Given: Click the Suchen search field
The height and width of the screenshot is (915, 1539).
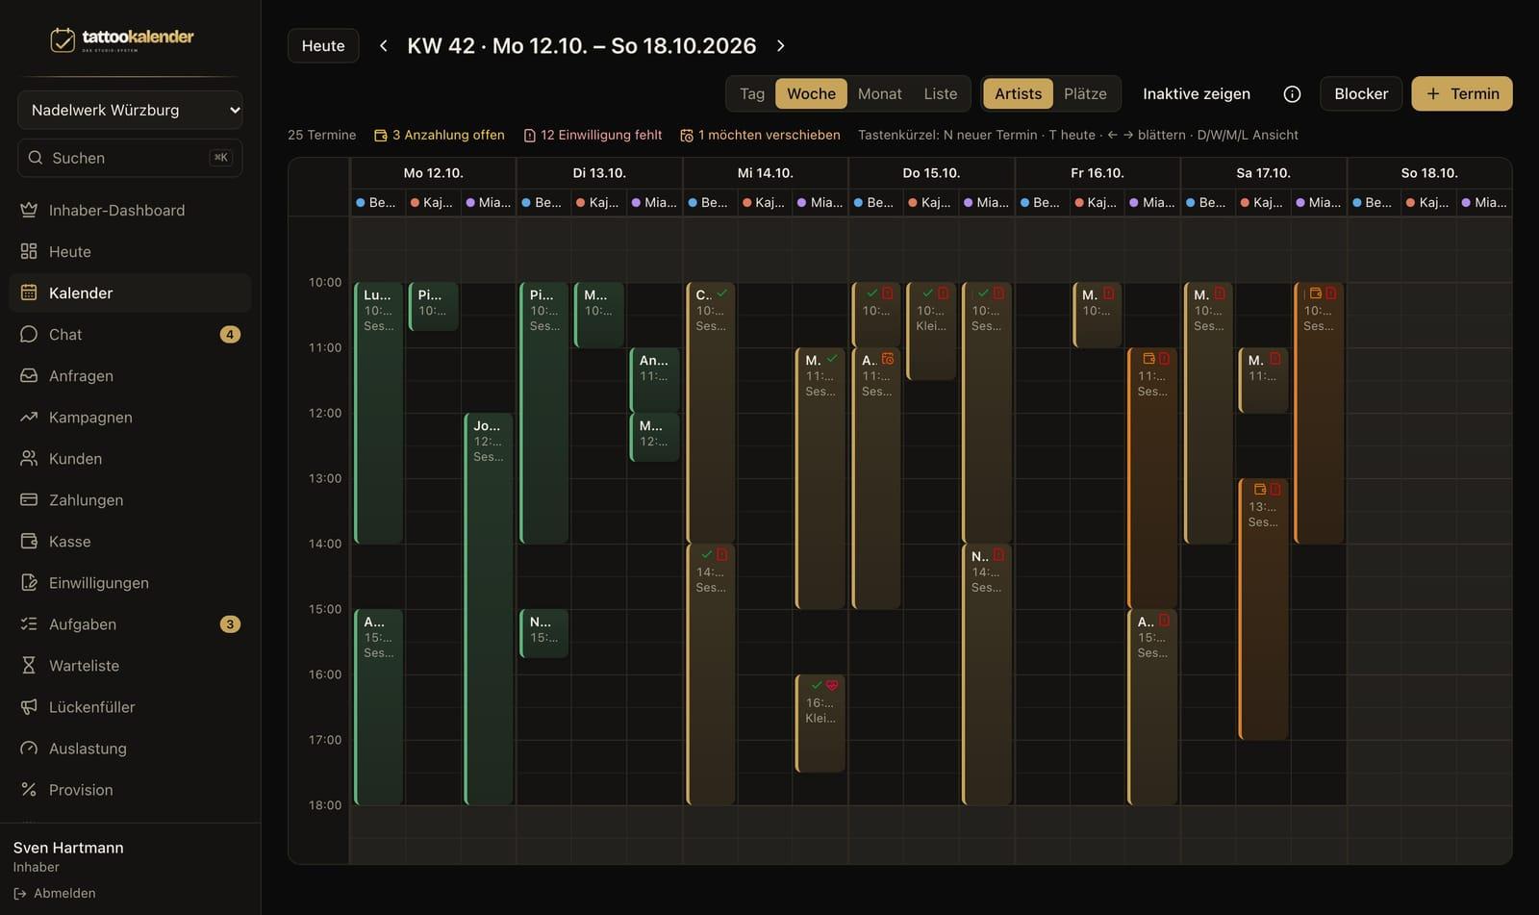Looking at the screenshot, I should tap(130, 158).
